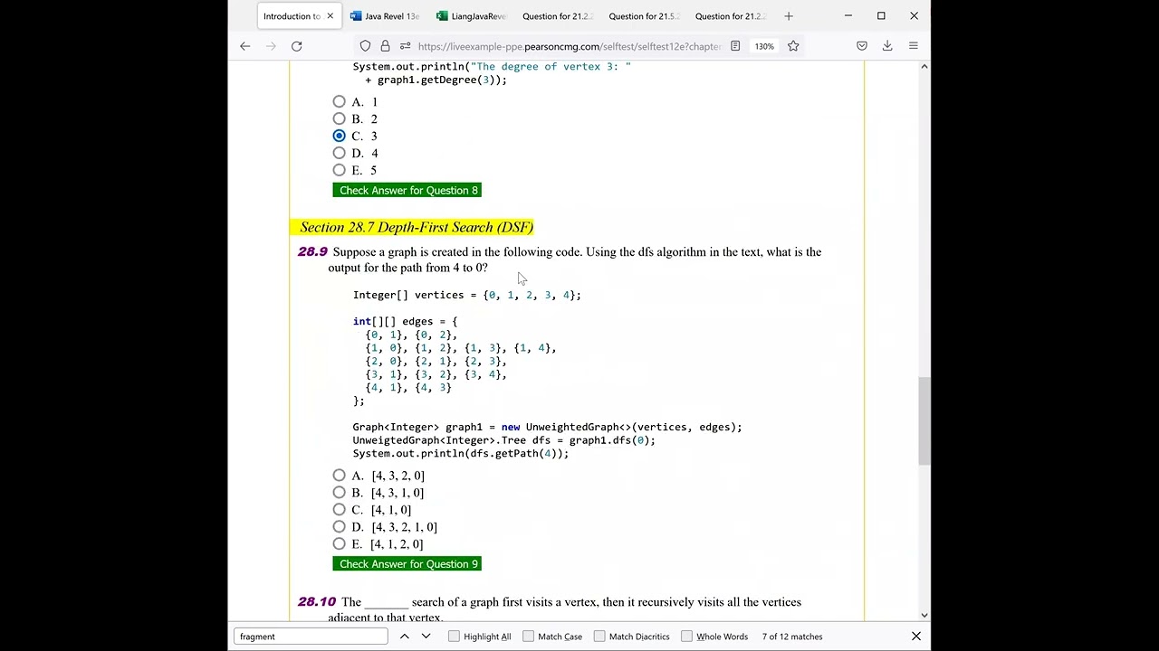Select the 130% zoom level indicator

764,46
